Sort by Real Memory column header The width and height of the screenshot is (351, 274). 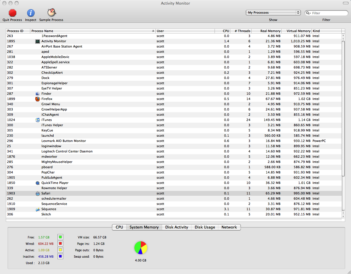tap(266, 31)
